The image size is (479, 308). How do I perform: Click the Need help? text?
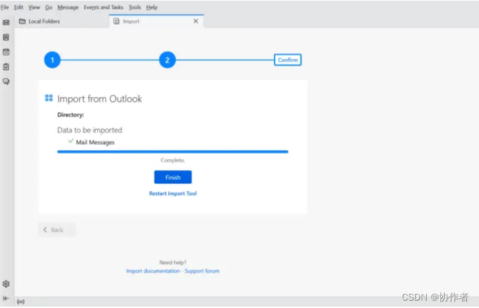coord(173,262)
